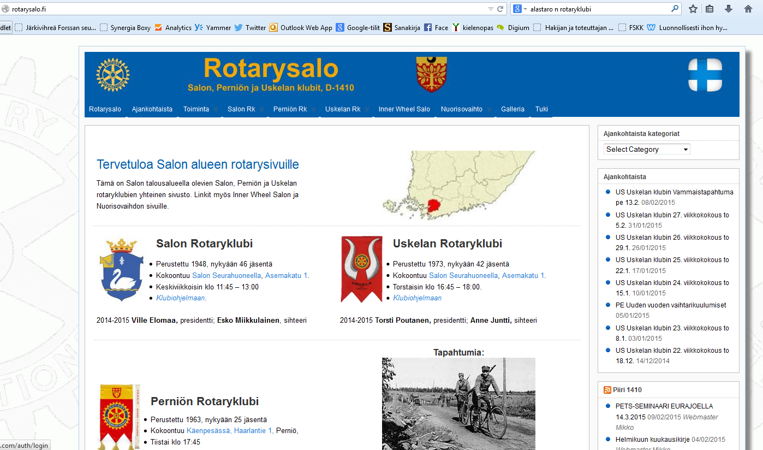
Task: Open the Luonnollisesti ihon hy... bookmark
Action: (688, 27)
